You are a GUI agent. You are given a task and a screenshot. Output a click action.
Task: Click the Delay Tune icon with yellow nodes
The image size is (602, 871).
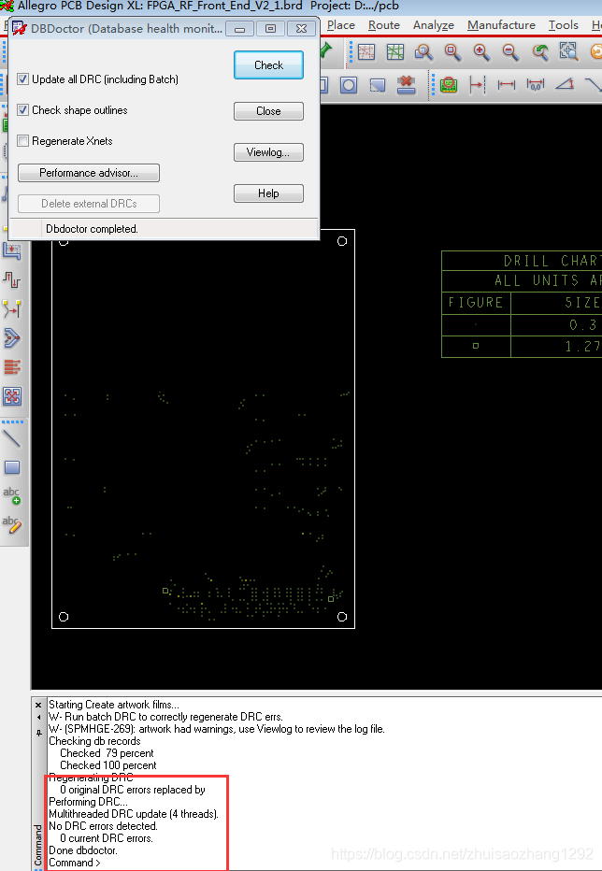click(12, 308)
